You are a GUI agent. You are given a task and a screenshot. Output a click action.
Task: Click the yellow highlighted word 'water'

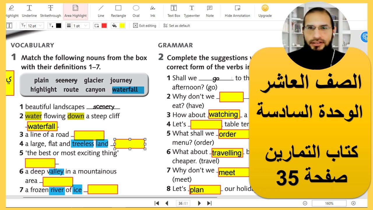[34, 116]
